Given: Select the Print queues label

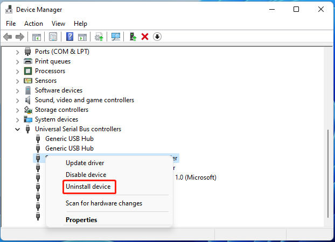Looking at the screenshot, I should 53,61.
